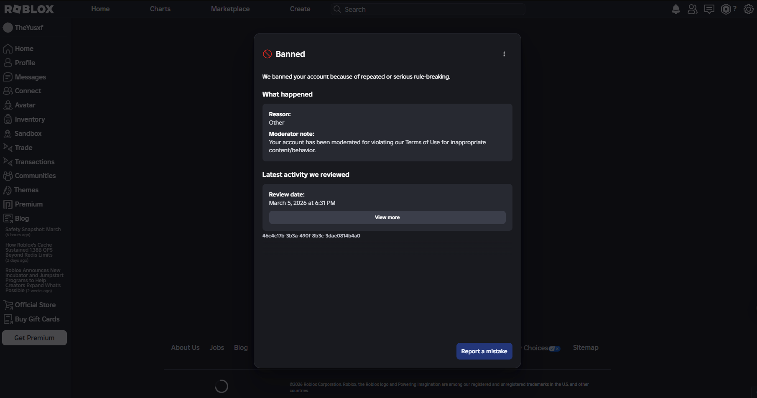Open Connect from the sidebar
The width and height of the screenshot is (757, 398).
point(23,91)
